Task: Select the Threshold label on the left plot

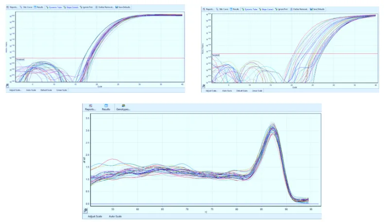Action: 20,59
